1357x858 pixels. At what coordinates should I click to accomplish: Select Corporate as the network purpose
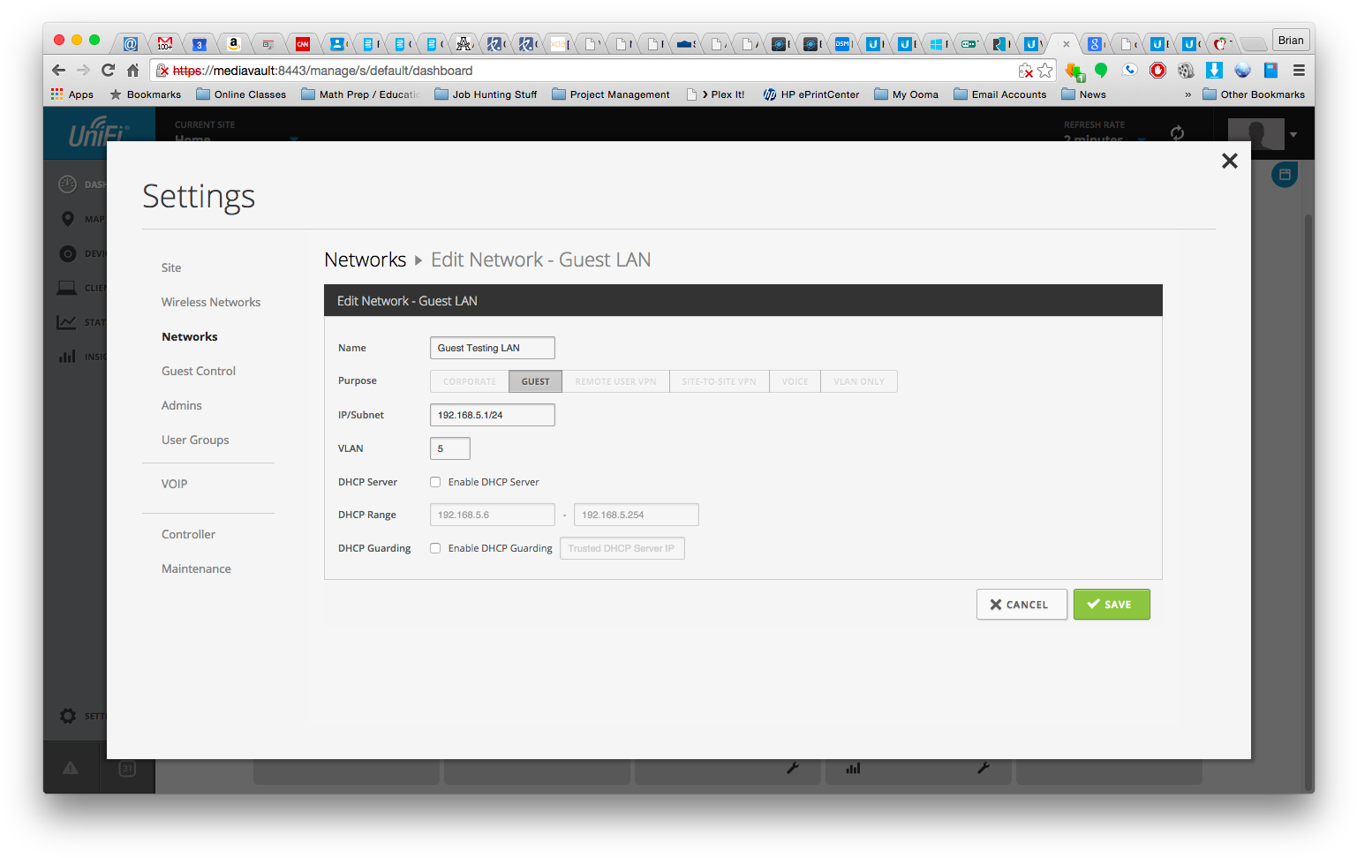click(470, 381)
